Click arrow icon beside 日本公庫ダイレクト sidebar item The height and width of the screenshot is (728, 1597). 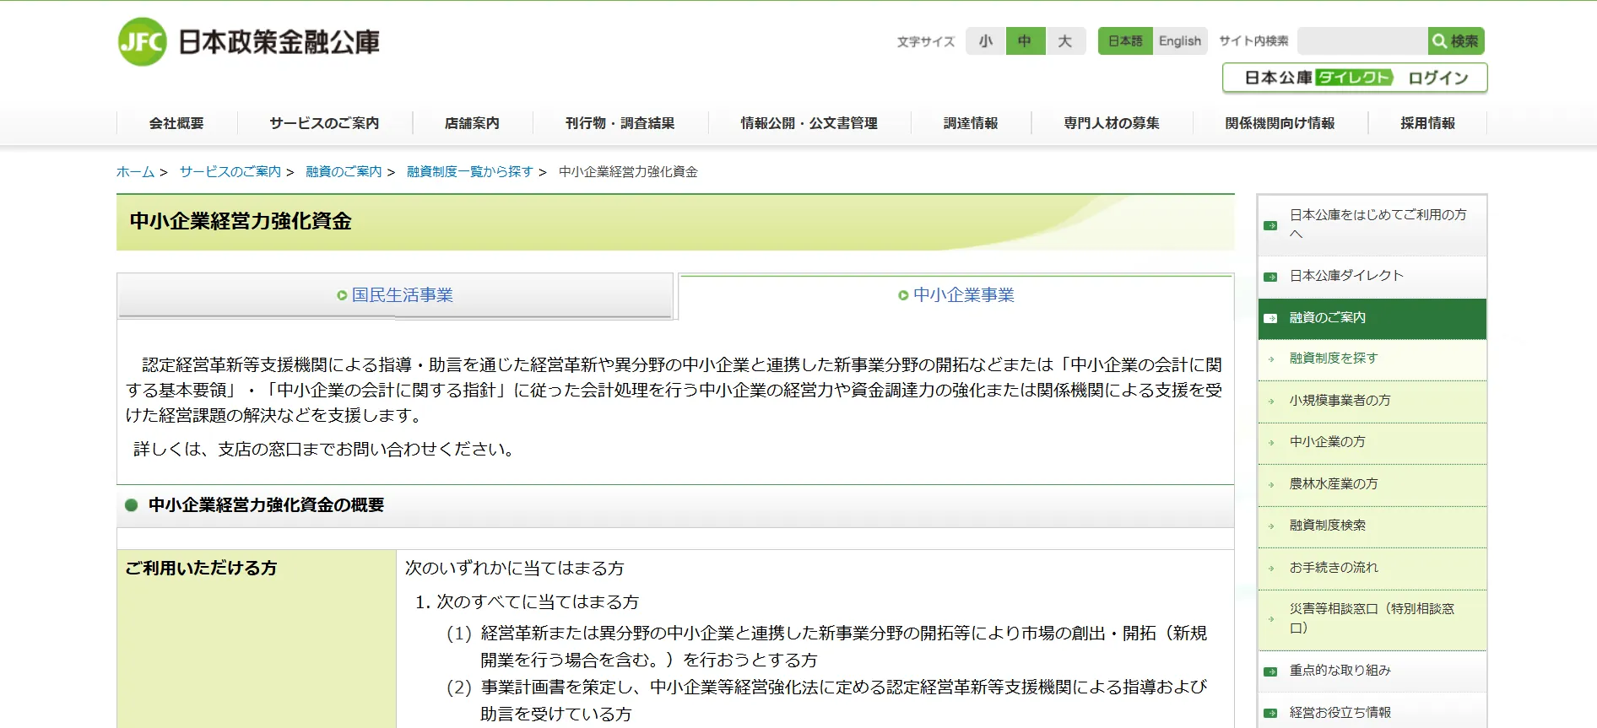pyautogui.click(x=1270, y=277)
